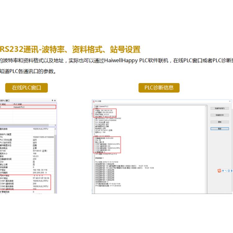
Task: Click the topmost button in PLC diagnosis dialog
Action: [220, 108]
